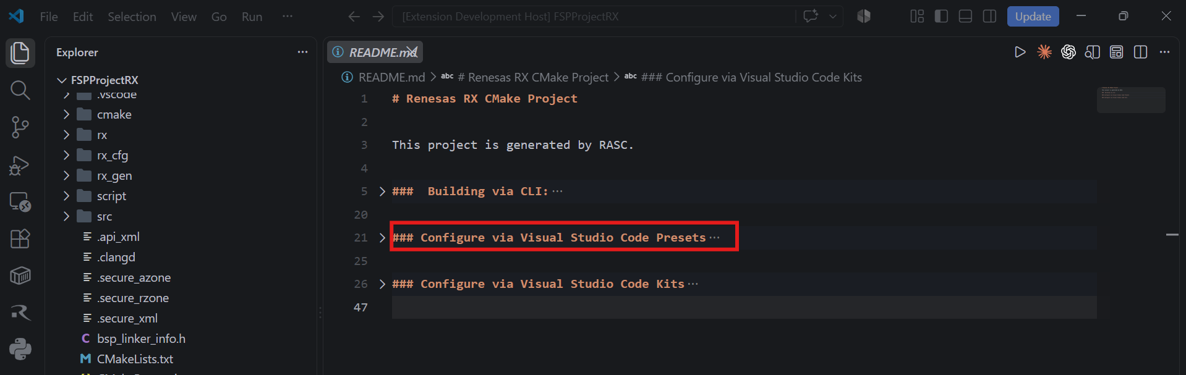Unfold the Configure via Kits section
The image size is (1186, 375).
click(382, 284)
